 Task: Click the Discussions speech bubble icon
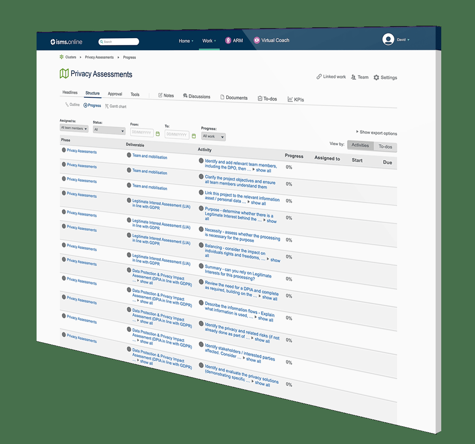click(185, 96)
